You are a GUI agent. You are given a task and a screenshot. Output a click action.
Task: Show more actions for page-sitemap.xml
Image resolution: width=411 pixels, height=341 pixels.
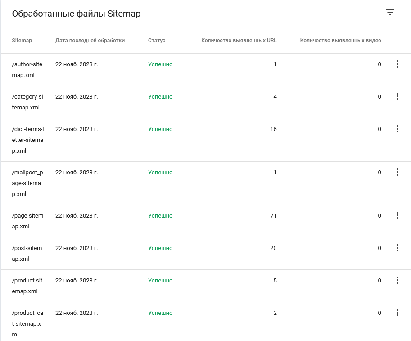pyautogui.click(x=397, y=215)
